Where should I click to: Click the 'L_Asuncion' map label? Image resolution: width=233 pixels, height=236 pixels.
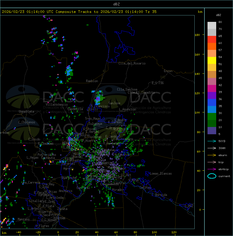(x=127, y=109)
